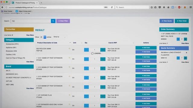The image size is (193, 108).
Task: Favourite 1 1/2 X 150MM trap extension star
Action: [x=69, y=58]
